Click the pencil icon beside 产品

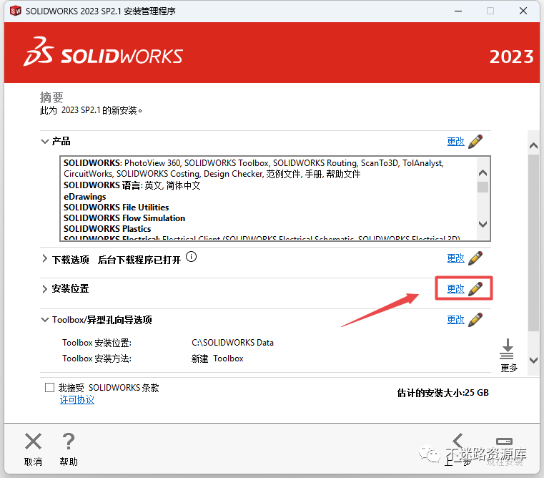coord(475,142)
